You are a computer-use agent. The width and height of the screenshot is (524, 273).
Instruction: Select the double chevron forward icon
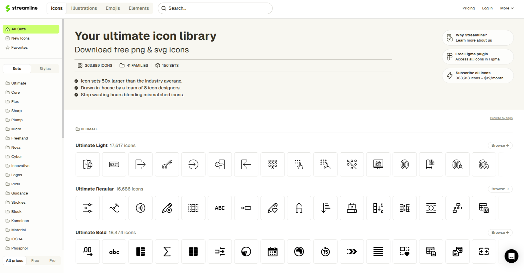coord(352,252)
